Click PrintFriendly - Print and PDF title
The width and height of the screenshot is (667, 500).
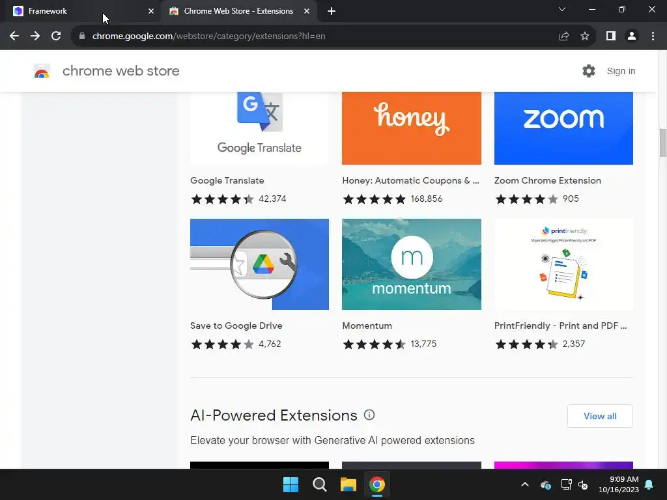tap(560, 326)
